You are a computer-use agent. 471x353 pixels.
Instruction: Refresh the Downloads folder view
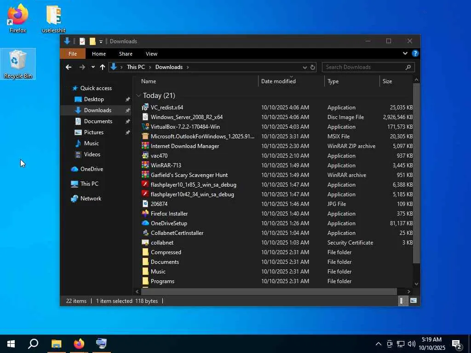click(x=313, y=67)
